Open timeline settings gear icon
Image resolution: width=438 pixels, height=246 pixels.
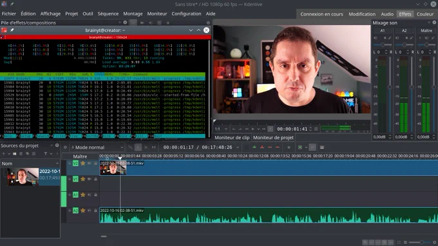[65, 147]
